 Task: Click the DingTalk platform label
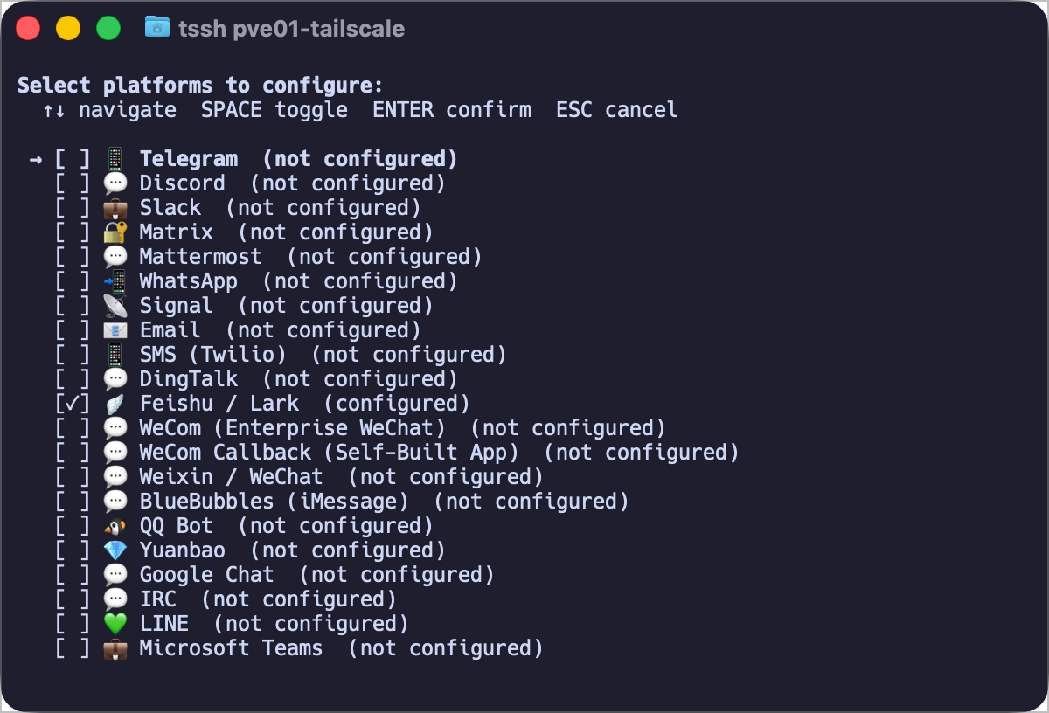coord(188,379)
